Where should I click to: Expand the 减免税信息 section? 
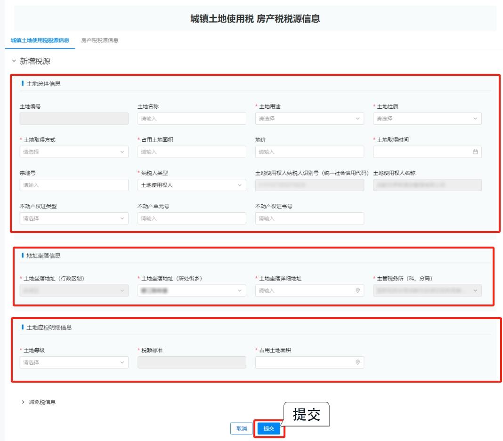click(23, 402)
